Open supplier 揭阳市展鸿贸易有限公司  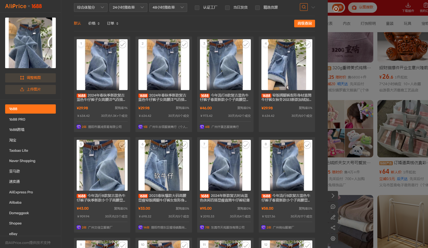pyautogui.click(x=105, y=127)
